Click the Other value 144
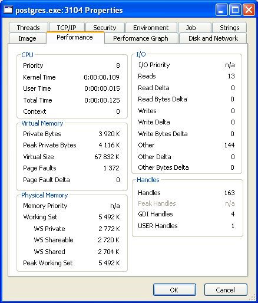The height and width of the screenshot is (303, 258). click(229, 145)
